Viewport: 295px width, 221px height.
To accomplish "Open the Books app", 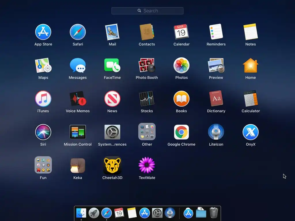I will [x=181, y=99].
